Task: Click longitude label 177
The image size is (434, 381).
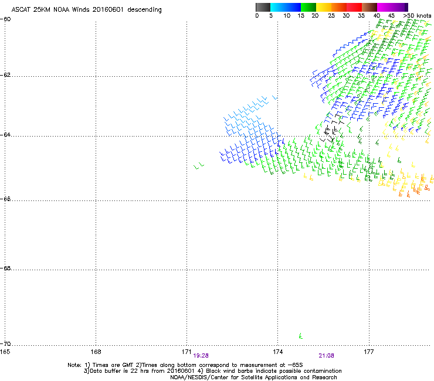Action: pos(369,352)
